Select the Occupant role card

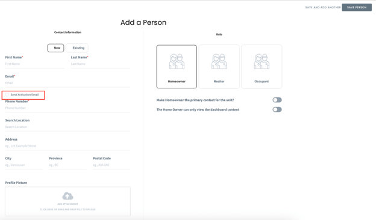point(262,67)
